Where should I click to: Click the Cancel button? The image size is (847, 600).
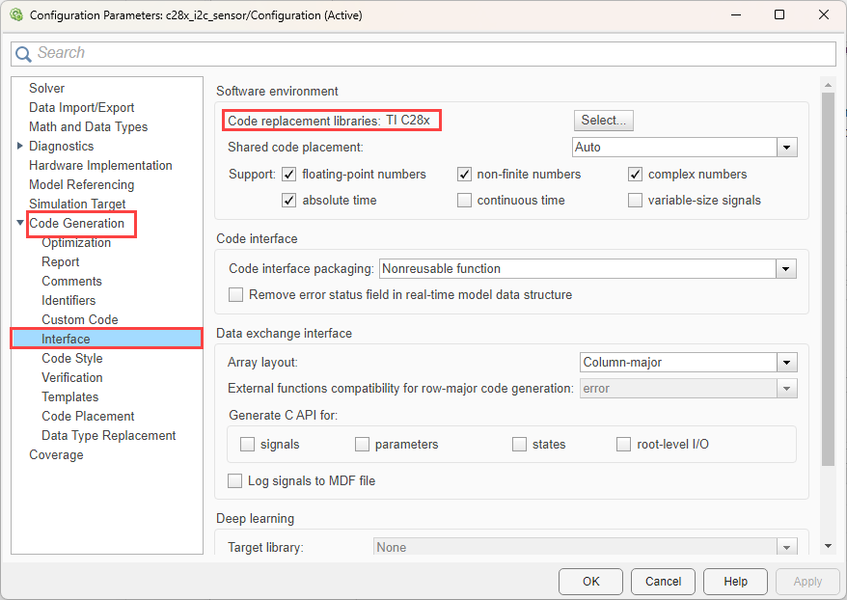coord(664,582)
